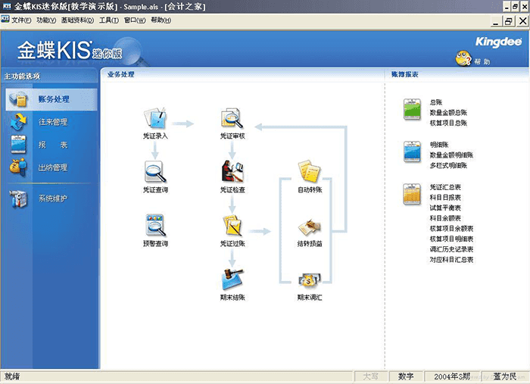The width and height of the screenshot is (530, 384).
Task: Open the 科目余额表 link
Action: 445,218
